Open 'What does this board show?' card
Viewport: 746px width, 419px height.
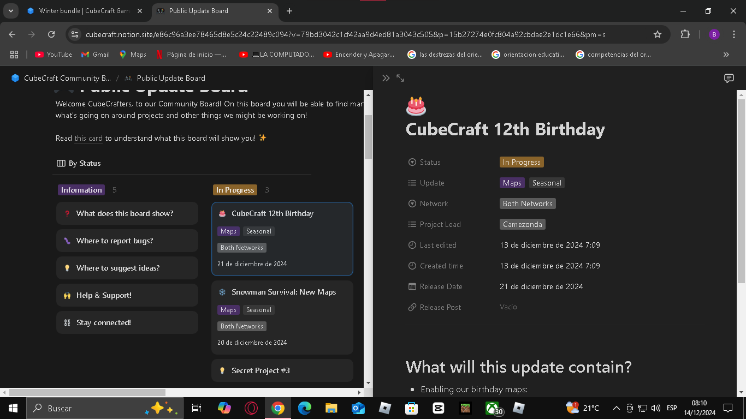(x=127, y=213)
